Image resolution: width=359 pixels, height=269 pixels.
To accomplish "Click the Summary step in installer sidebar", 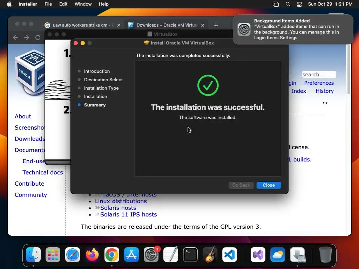I will pyautogui.click(x=95, y=105).
